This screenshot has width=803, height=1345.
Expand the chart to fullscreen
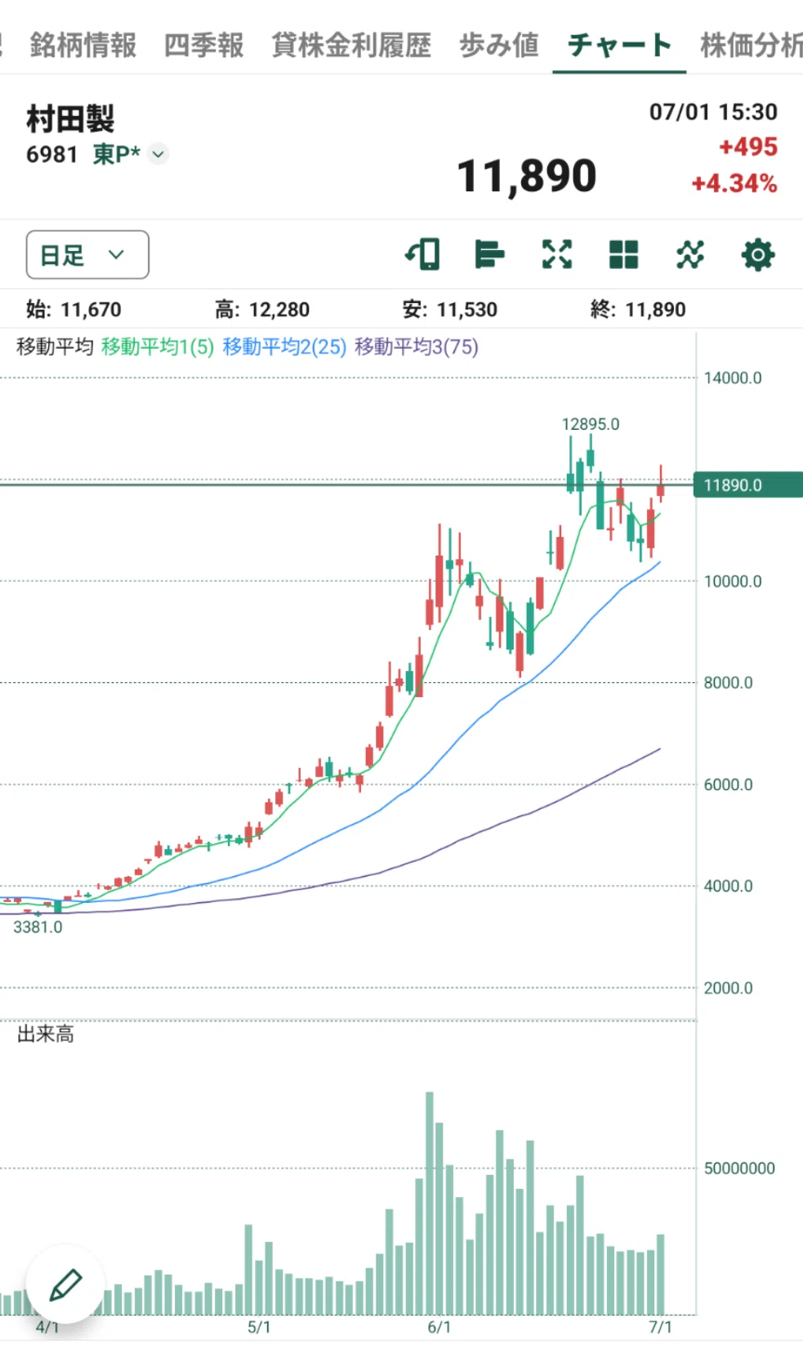557,254
